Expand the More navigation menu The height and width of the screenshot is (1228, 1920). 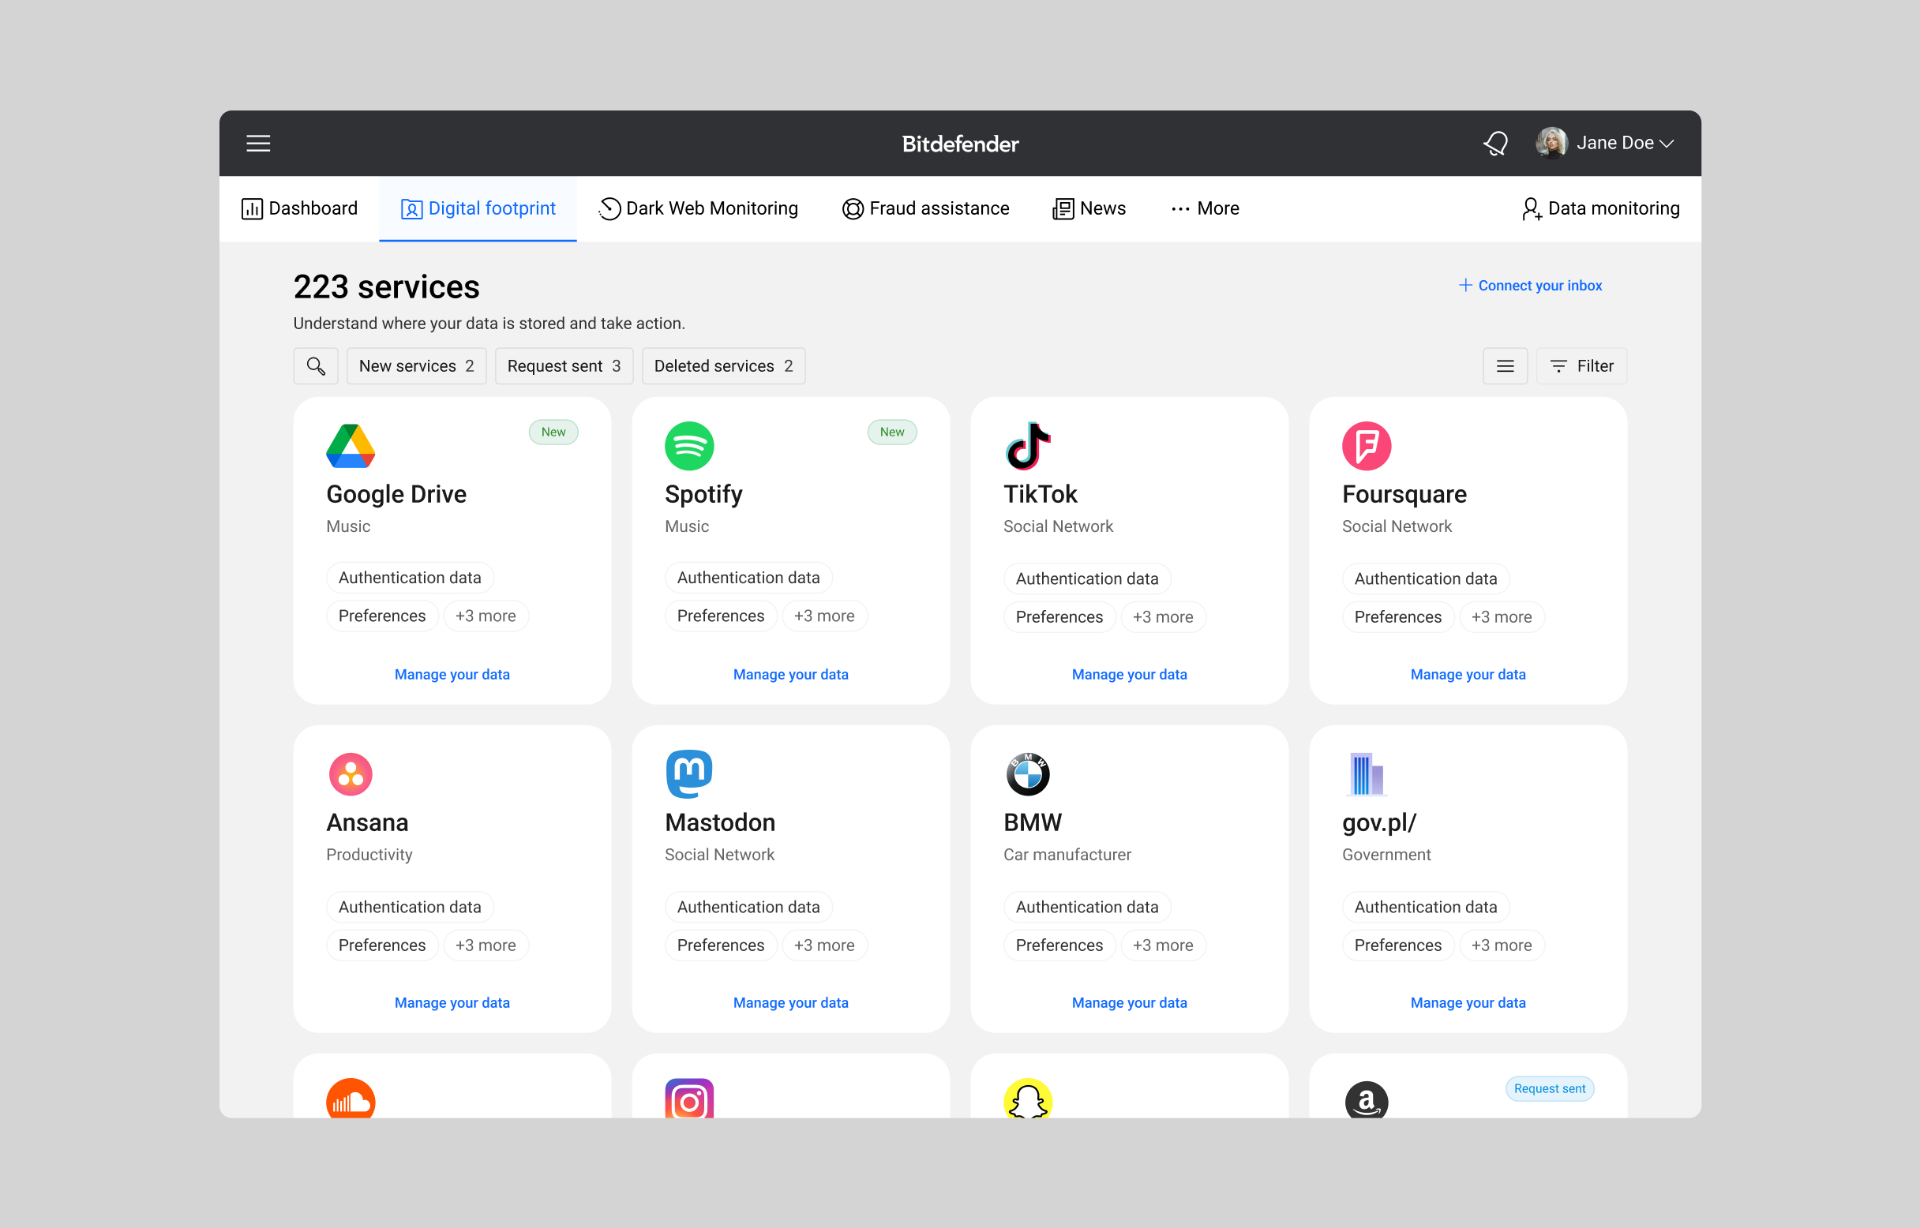(x=1206, y=209)
